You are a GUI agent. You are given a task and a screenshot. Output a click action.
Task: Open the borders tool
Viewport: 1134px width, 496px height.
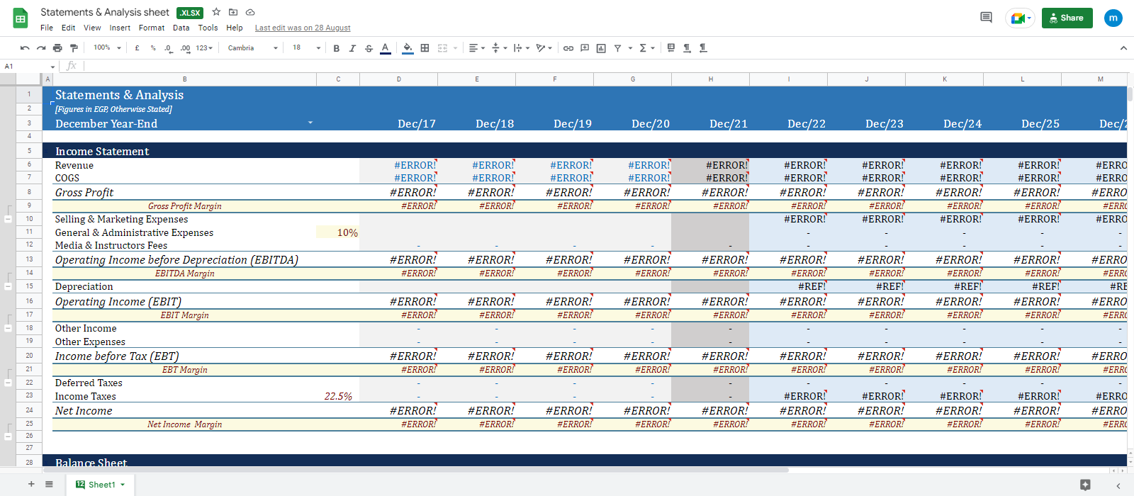click(x=425, y=48)
